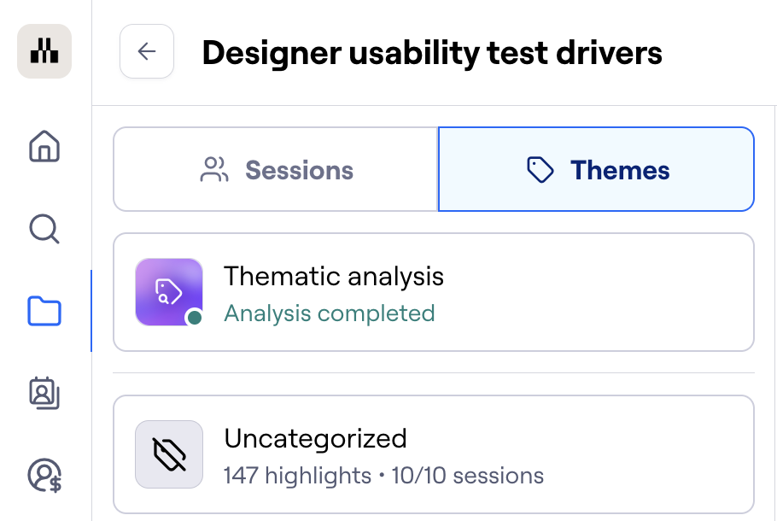
Task: Click the purple Thematic analysis thumbnail icon
Action: click(x=169, y=292)
